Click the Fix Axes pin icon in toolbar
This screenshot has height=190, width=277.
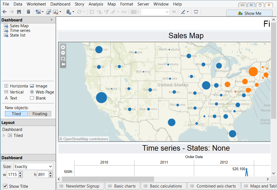point(174,12)
